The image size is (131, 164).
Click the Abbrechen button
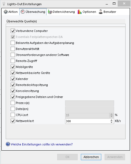tap(91, 157)
